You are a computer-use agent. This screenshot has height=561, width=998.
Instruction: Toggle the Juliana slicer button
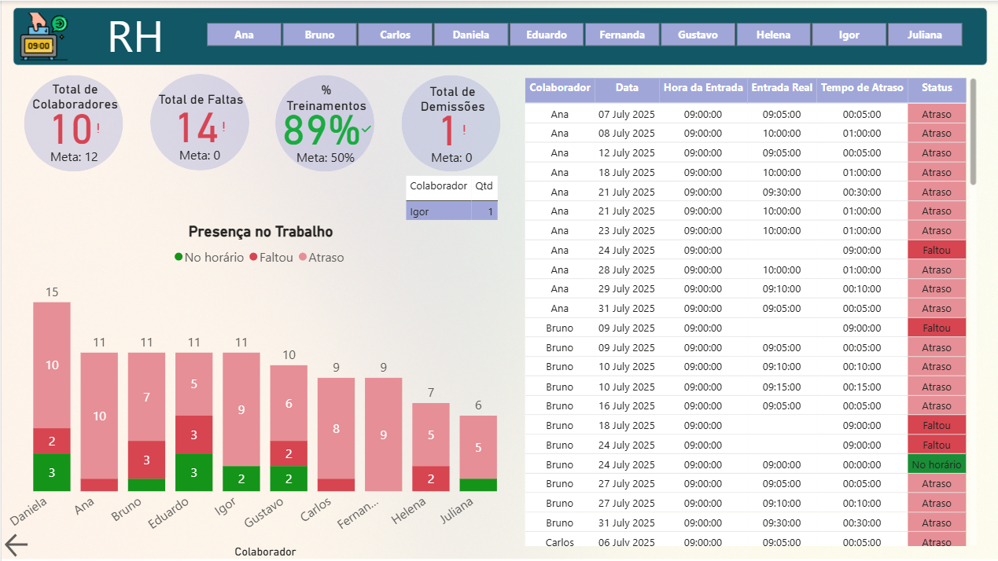924,35
